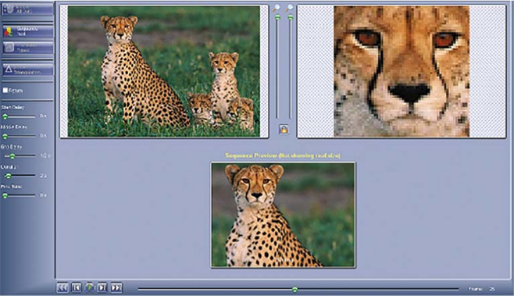The width and height of the screenshot is (514, 296).
Task: Click the End Delay slider handle
Action: (12, 156)
